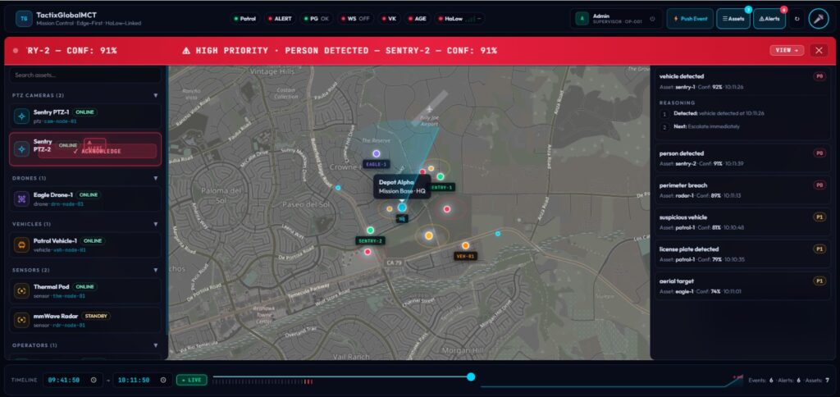
Task: Open the Alerts panel
Action: pos(769,19)
